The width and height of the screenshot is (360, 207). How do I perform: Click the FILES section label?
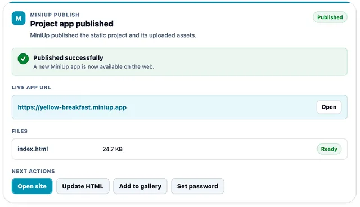[x=20, y=131]
